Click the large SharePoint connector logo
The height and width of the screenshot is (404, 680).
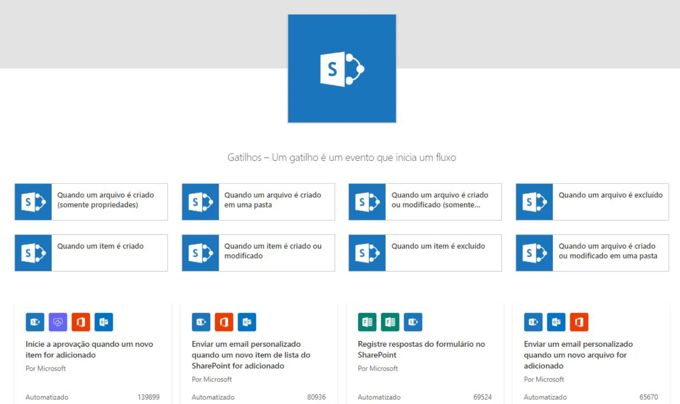click(342, 68)
